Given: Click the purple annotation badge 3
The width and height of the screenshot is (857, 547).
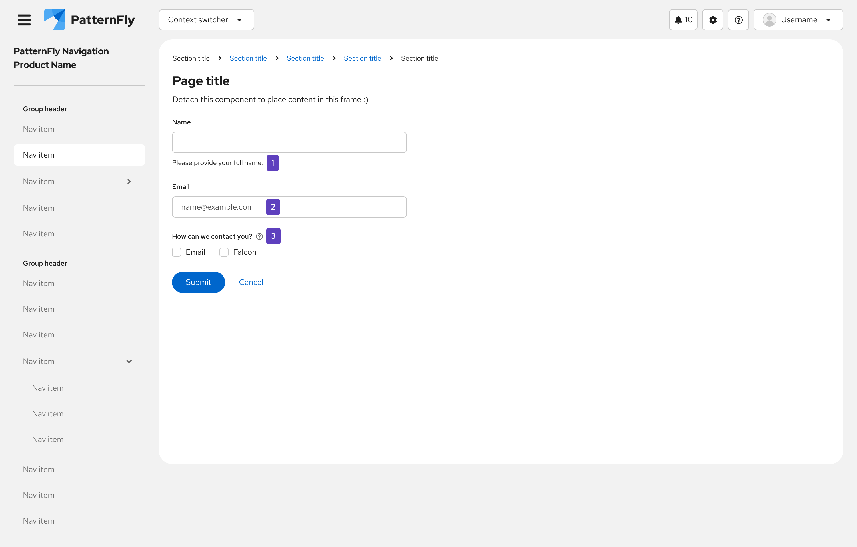Looking at the screenshot, I should (273, 236).
